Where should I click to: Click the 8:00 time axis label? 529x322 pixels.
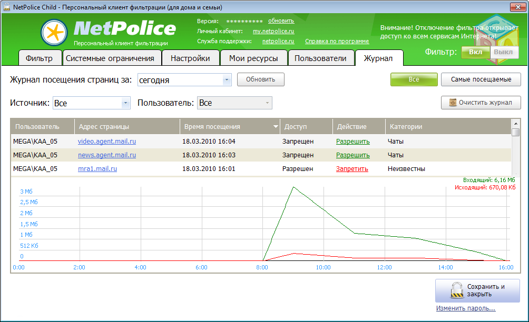(x=262, y=267)
